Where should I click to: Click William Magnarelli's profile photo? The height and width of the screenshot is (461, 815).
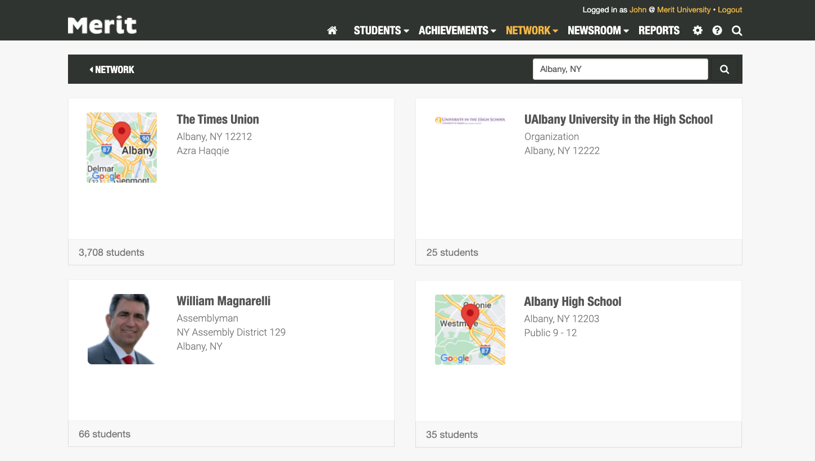click(x=121, y=329)
